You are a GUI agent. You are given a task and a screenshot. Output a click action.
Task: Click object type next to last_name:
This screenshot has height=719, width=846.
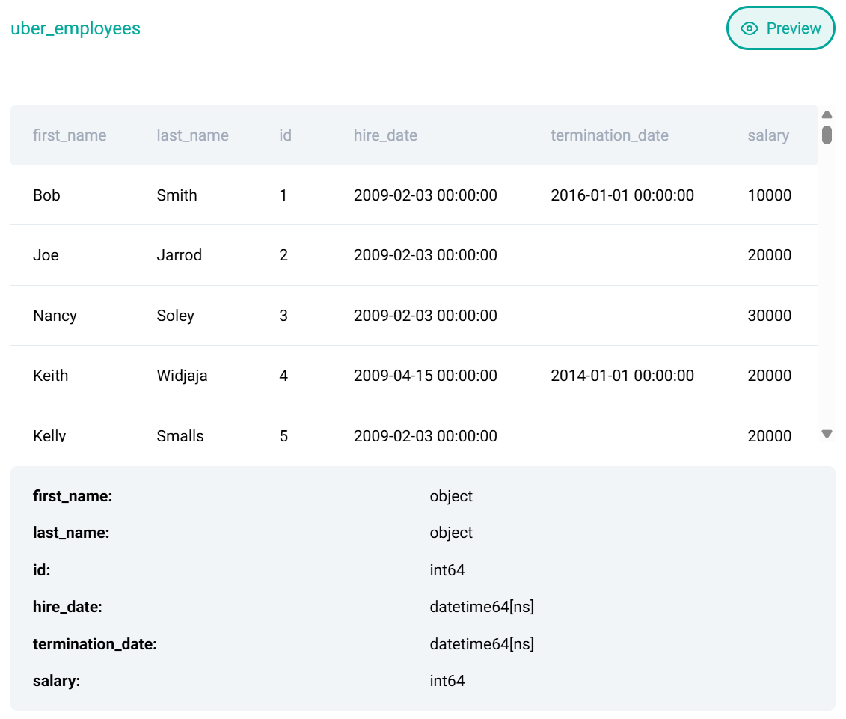click(451, 533)
